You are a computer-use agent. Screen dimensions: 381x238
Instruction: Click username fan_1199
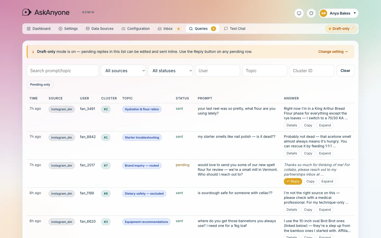tap(87, 193)
